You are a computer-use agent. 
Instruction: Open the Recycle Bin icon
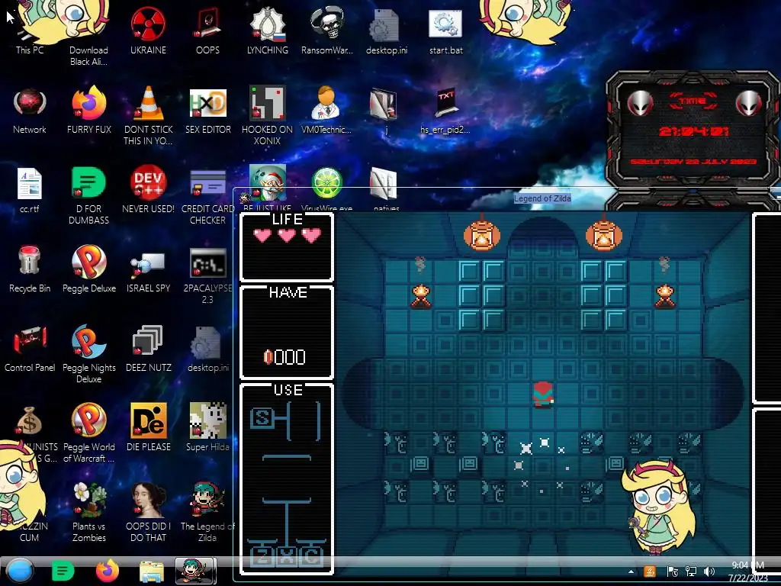click(x=30, y=269)
